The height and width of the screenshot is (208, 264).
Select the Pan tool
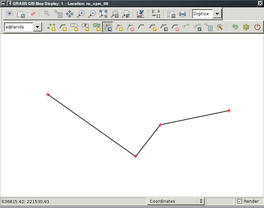tap(70, 14)
